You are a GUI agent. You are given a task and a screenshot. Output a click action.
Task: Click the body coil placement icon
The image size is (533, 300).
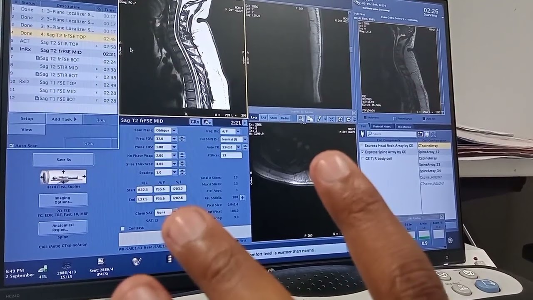pos(427,134)
